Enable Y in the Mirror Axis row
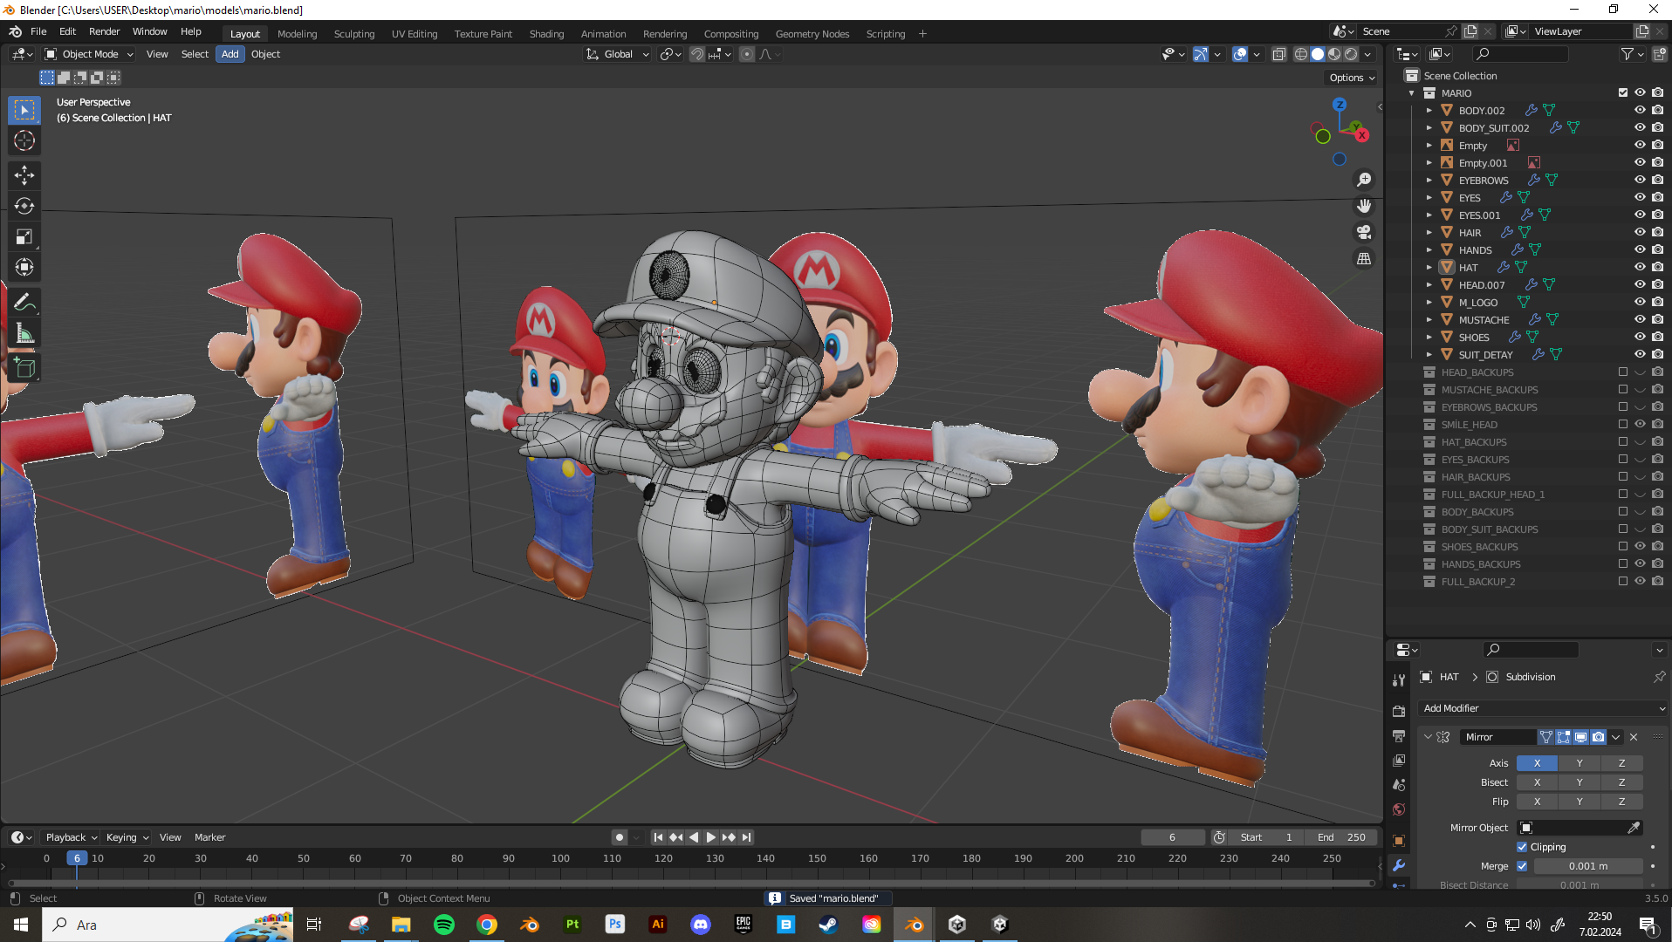This screenshot has height=942, width=1672. point(1579,763)
